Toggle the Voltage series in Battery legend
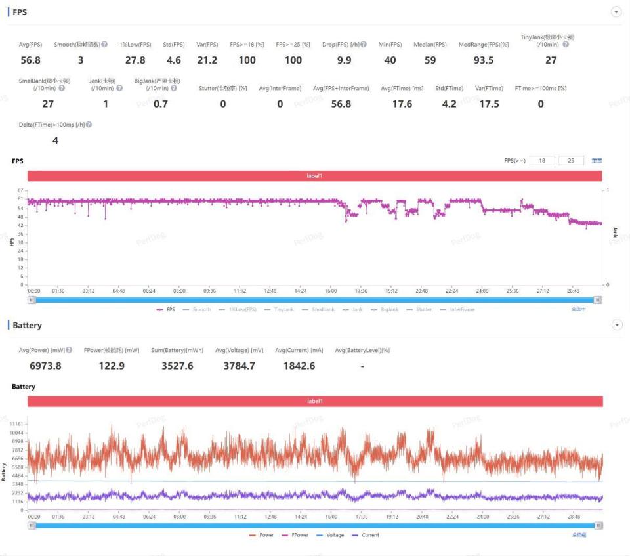The width and height of the screenshot is (630, 556). click(330, 535)
